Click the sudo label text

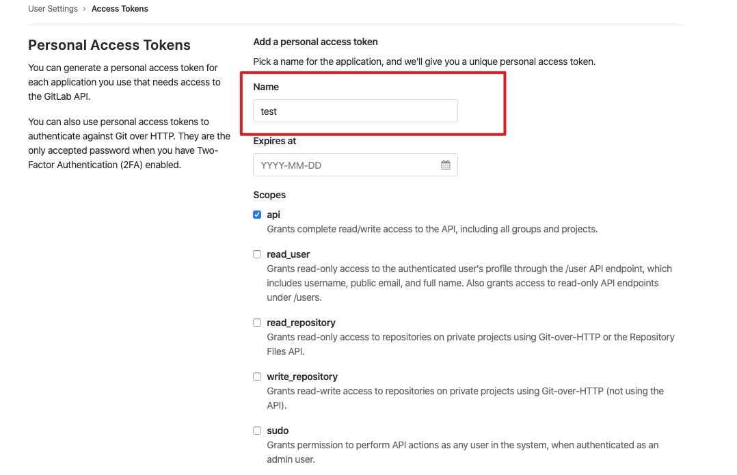[x=278, y=431]
